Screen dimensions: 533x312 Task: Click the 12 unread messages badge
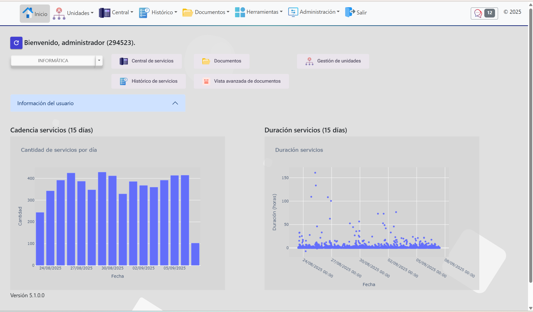[x=490, y=13]
